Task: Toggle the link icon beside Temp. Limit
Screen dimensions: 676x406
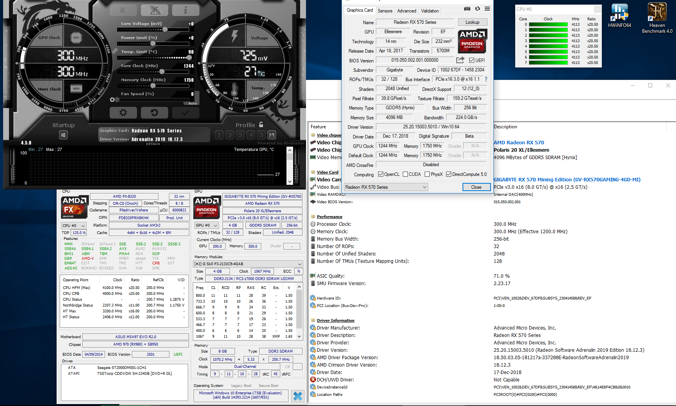Action: tap(115, 51)
